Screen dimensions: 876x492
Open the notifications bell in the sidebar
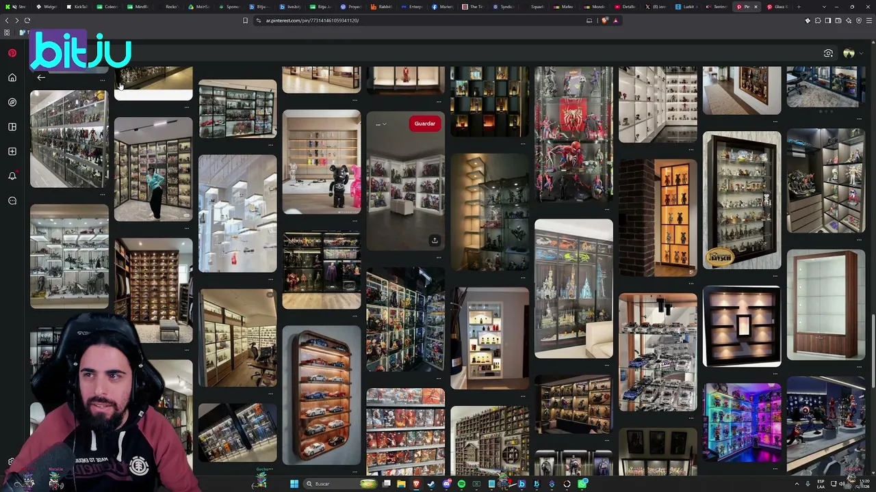[12, 176]
